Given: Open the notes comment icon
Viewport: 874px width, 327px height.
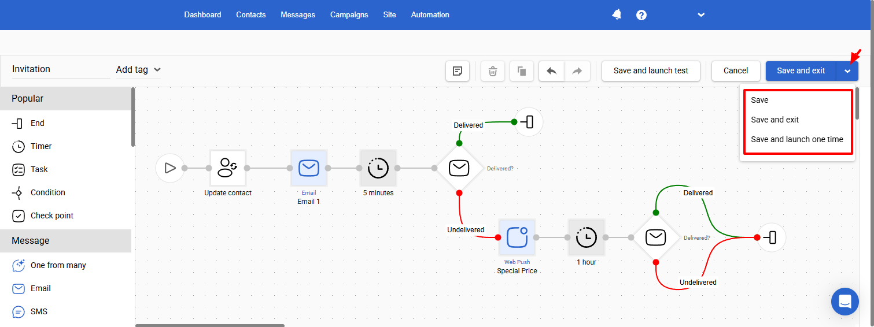Looking at the screenshot, I should click(458, 71).
